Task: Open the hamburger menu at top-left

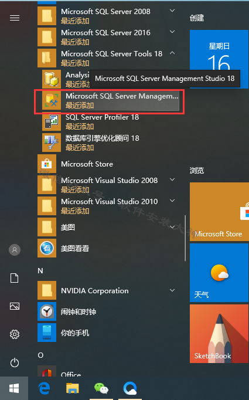Action: 15,18
